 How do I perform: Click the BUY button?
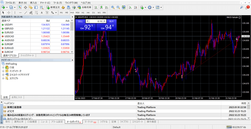pos(112,21)
